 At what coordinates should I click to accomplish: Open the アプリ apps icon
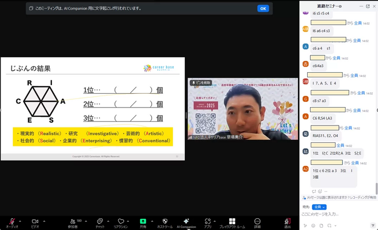coord(207,221)
